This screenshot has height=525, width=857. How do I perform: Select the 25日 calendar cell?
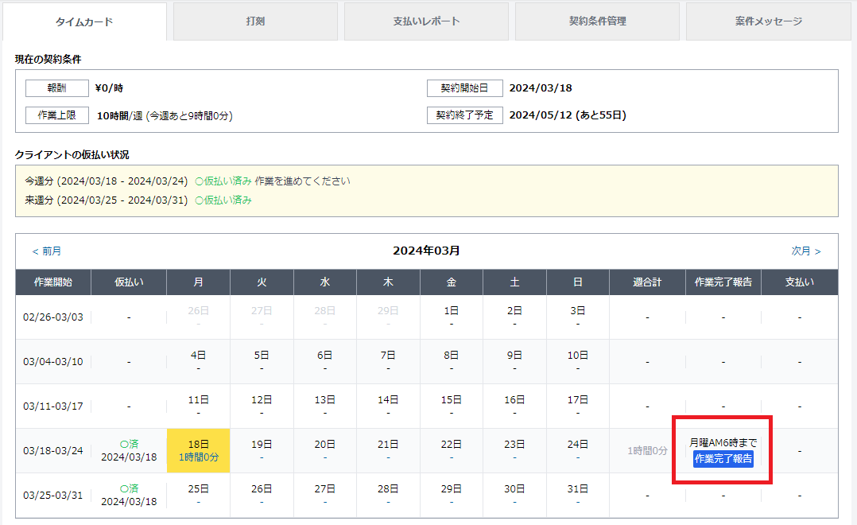point(199,488)
